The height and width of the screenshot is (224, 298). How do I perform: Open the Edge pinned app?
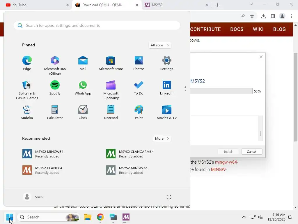pyautogui.click(x=27, y=63)
